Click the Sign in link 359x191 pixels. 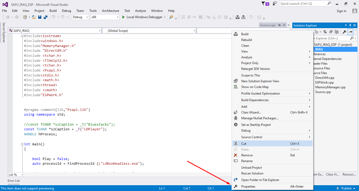tap(341, 11)
